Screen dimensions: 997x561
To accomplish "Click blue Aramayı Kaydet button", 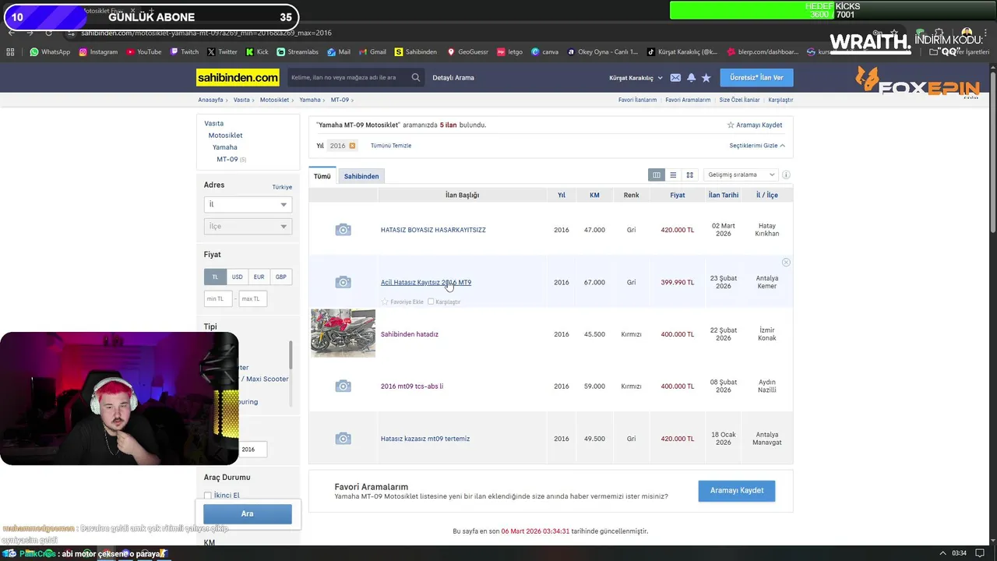I will click(x=737, y=490).
